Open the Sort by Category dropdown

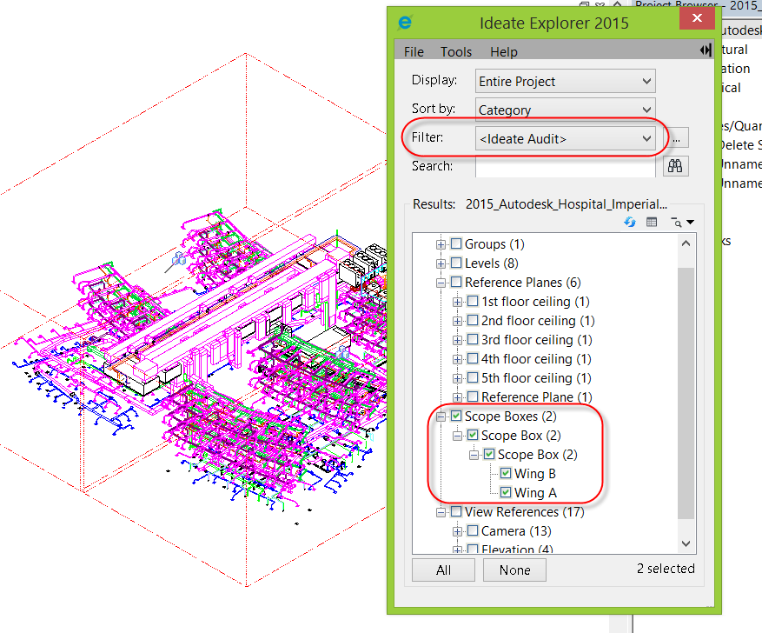565,110
